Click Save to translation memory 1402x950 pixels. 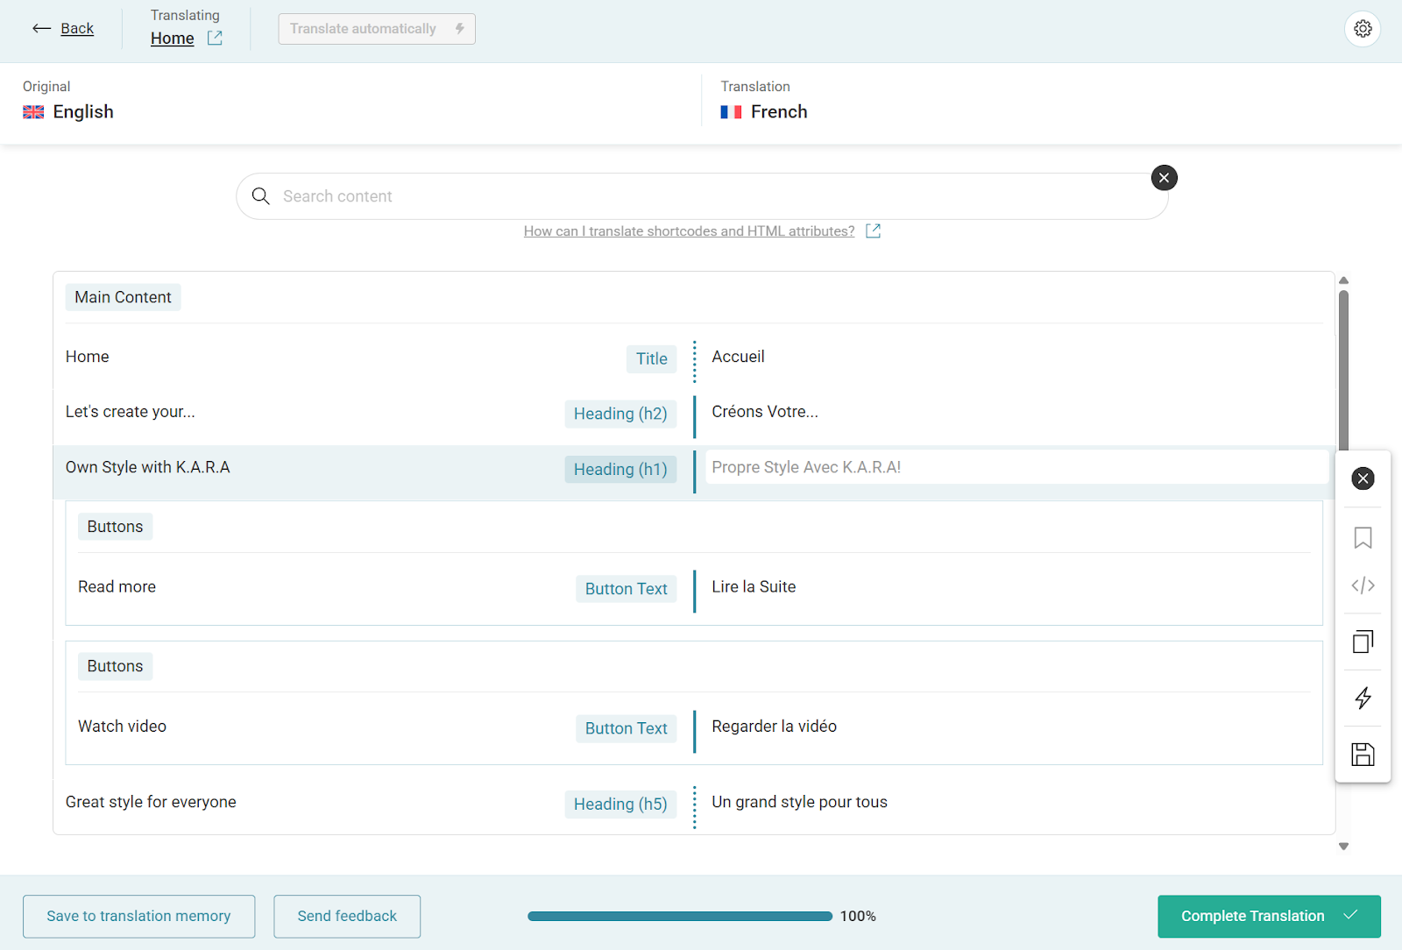(138, 916)
